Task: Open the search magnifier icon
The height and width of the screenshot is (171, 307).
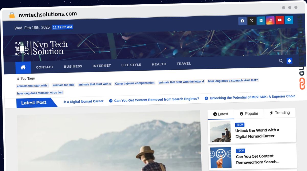Action: point(281,61)
